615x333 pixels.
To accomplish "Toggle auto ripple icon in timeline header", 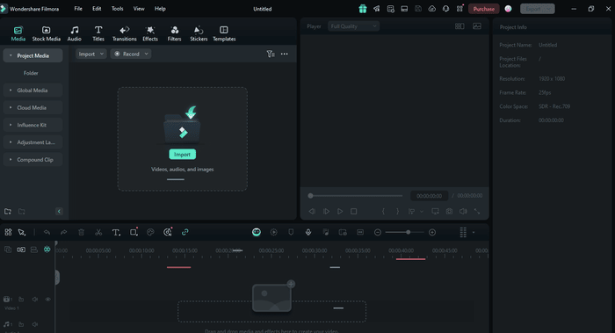I will pyautogui.click(x=47, y=250).
